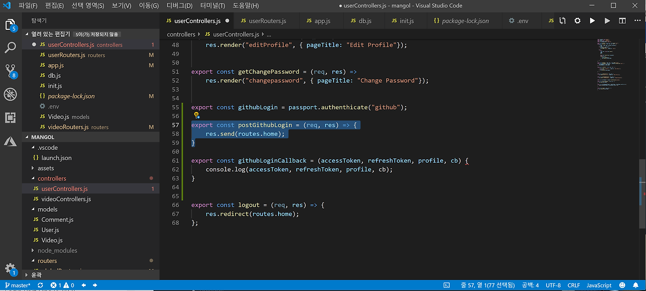Open the 터미널(T) menu
The height and width of the screenshot is (291, 646).
212,6
